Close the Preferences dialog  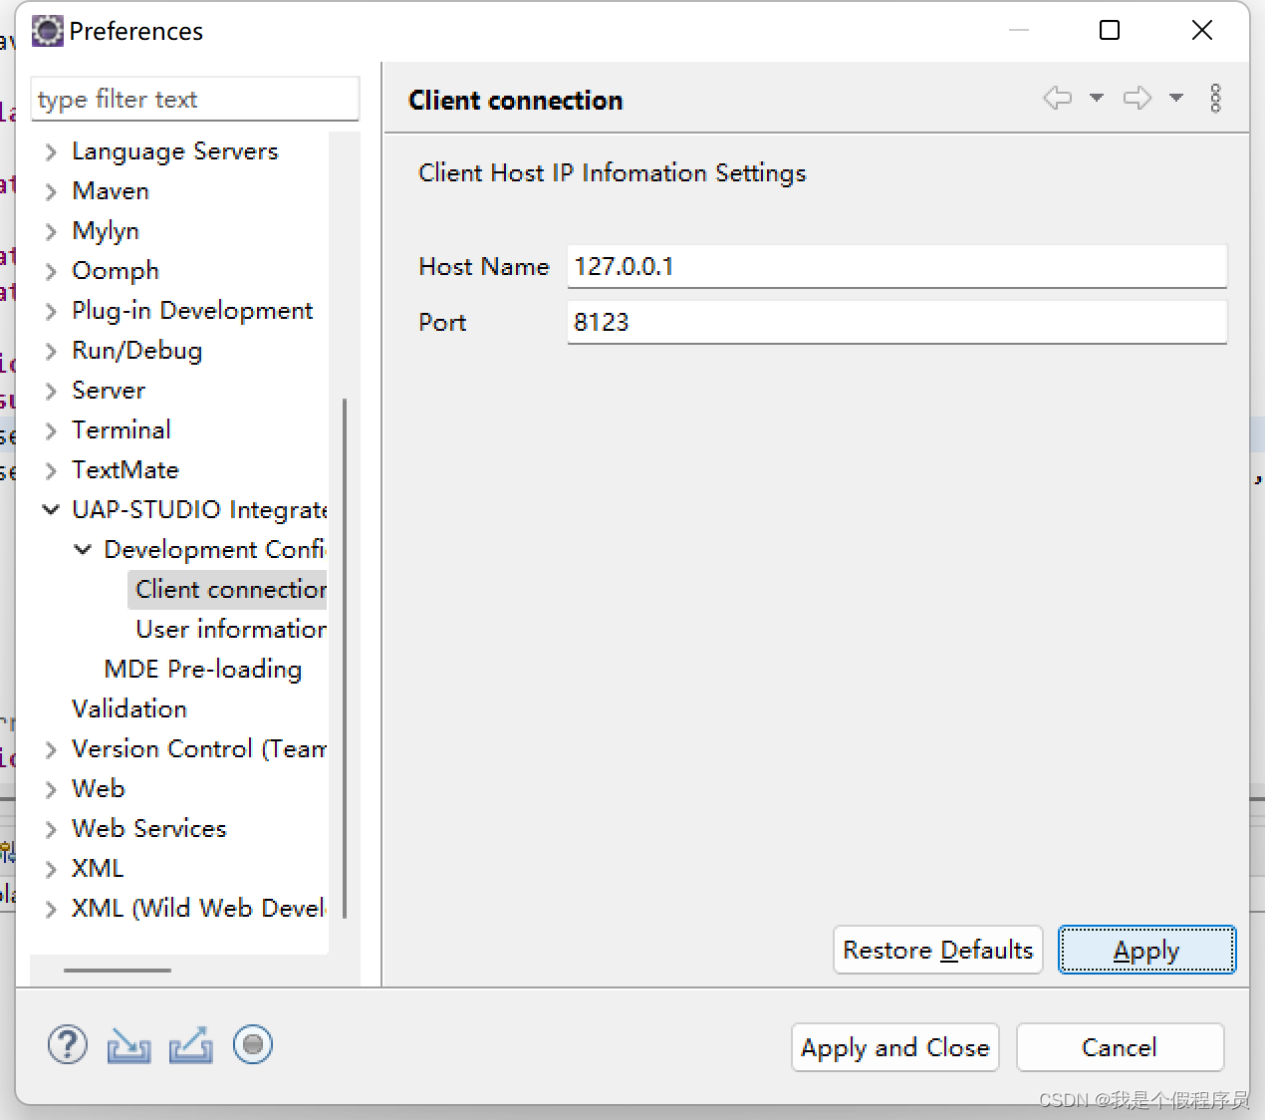[x=1202, y=30]
